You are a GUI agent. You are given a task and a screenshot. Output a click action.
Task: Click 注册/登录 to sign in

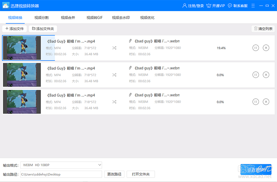193,6
